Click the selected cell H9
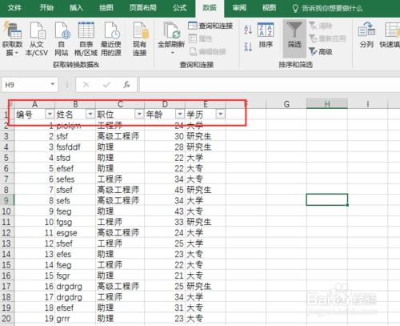The image size is (400, 326). (x=327, y=199)
